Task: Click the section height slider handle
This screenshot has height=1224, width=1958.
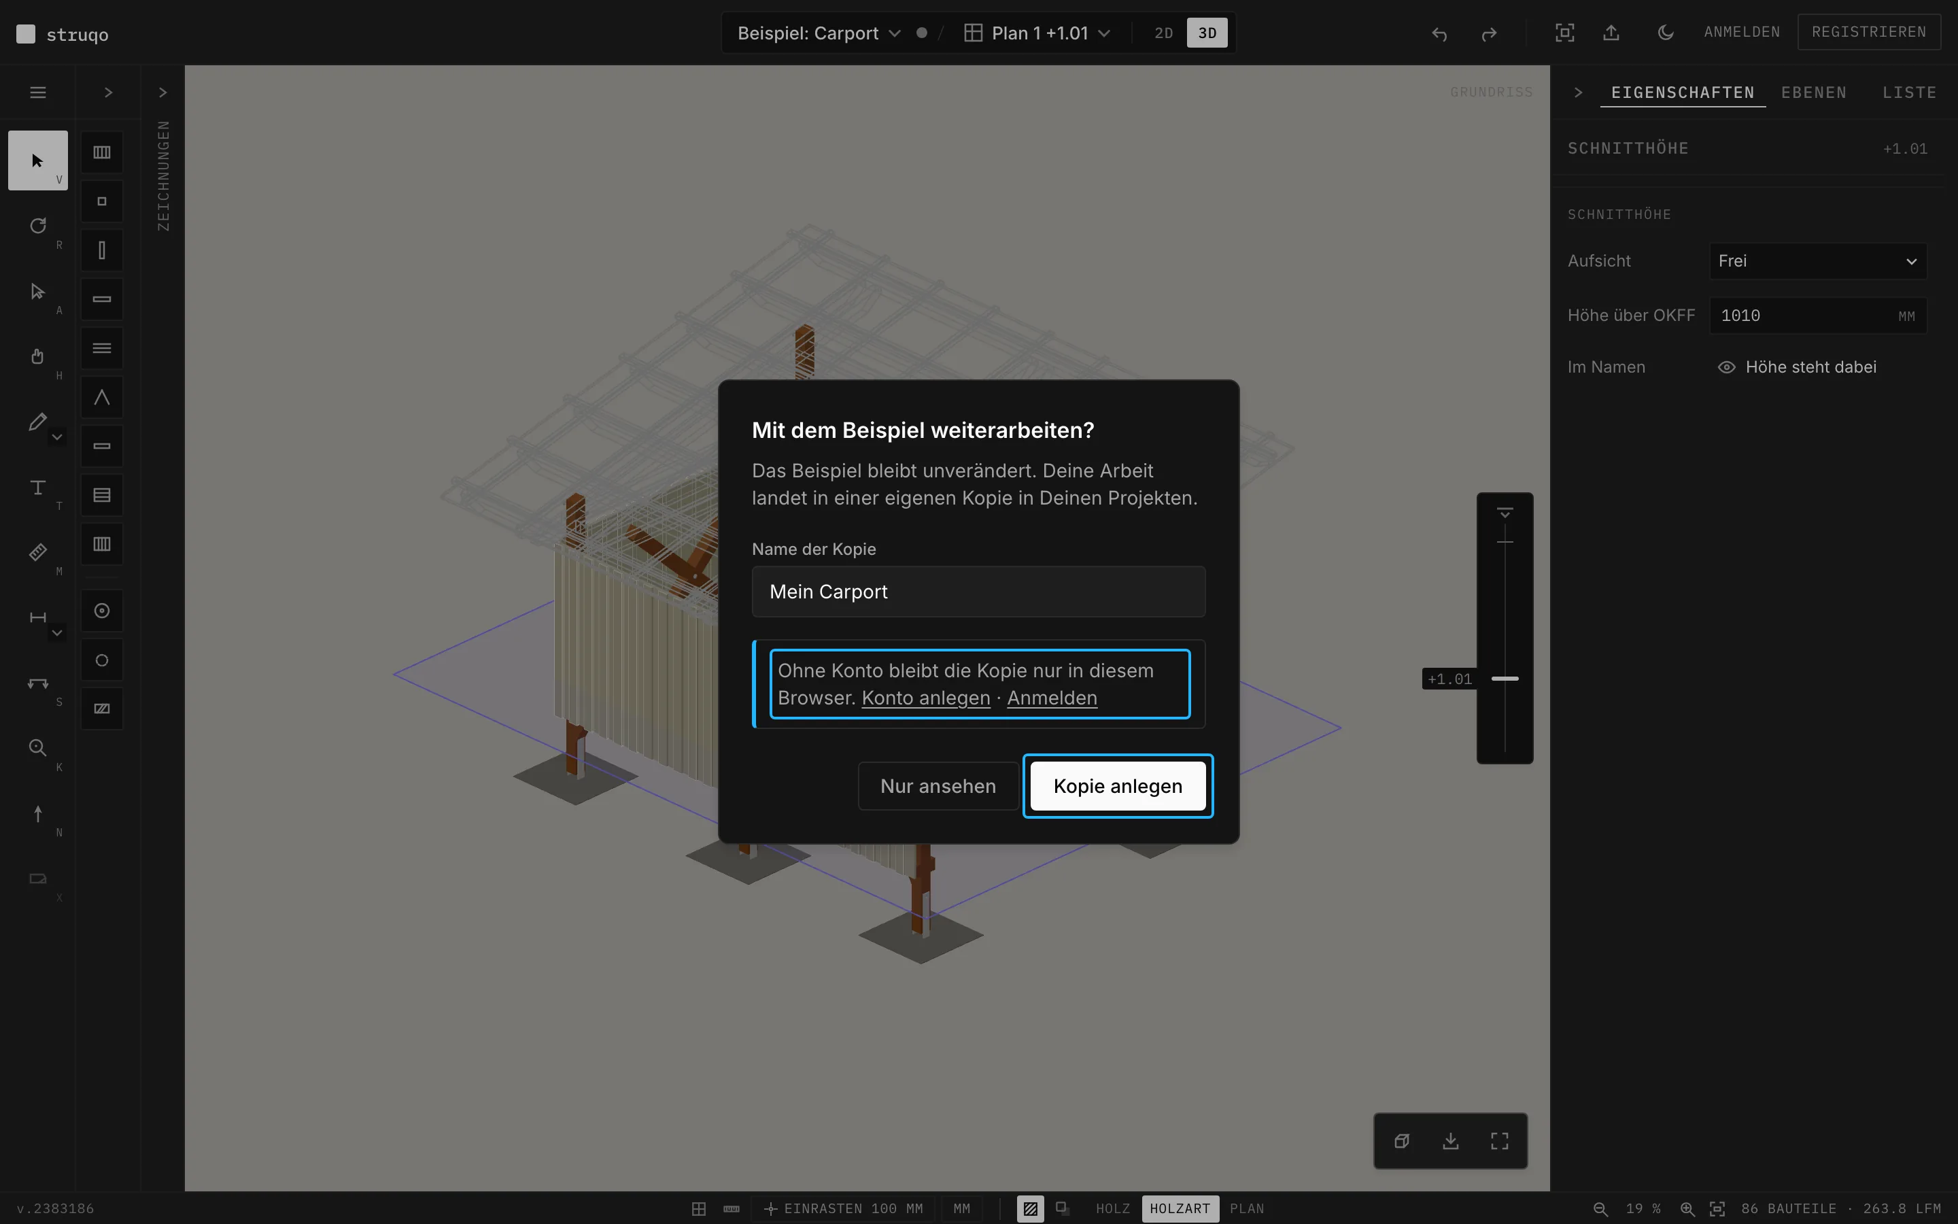Action: coord(1505,679)
